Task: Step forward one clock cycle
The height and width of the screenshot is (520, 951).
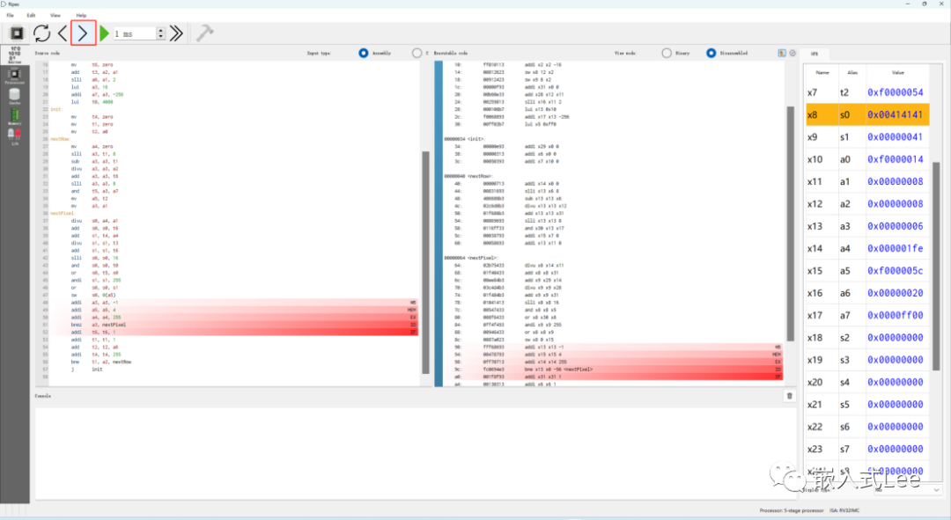Action: coord(83,33)
